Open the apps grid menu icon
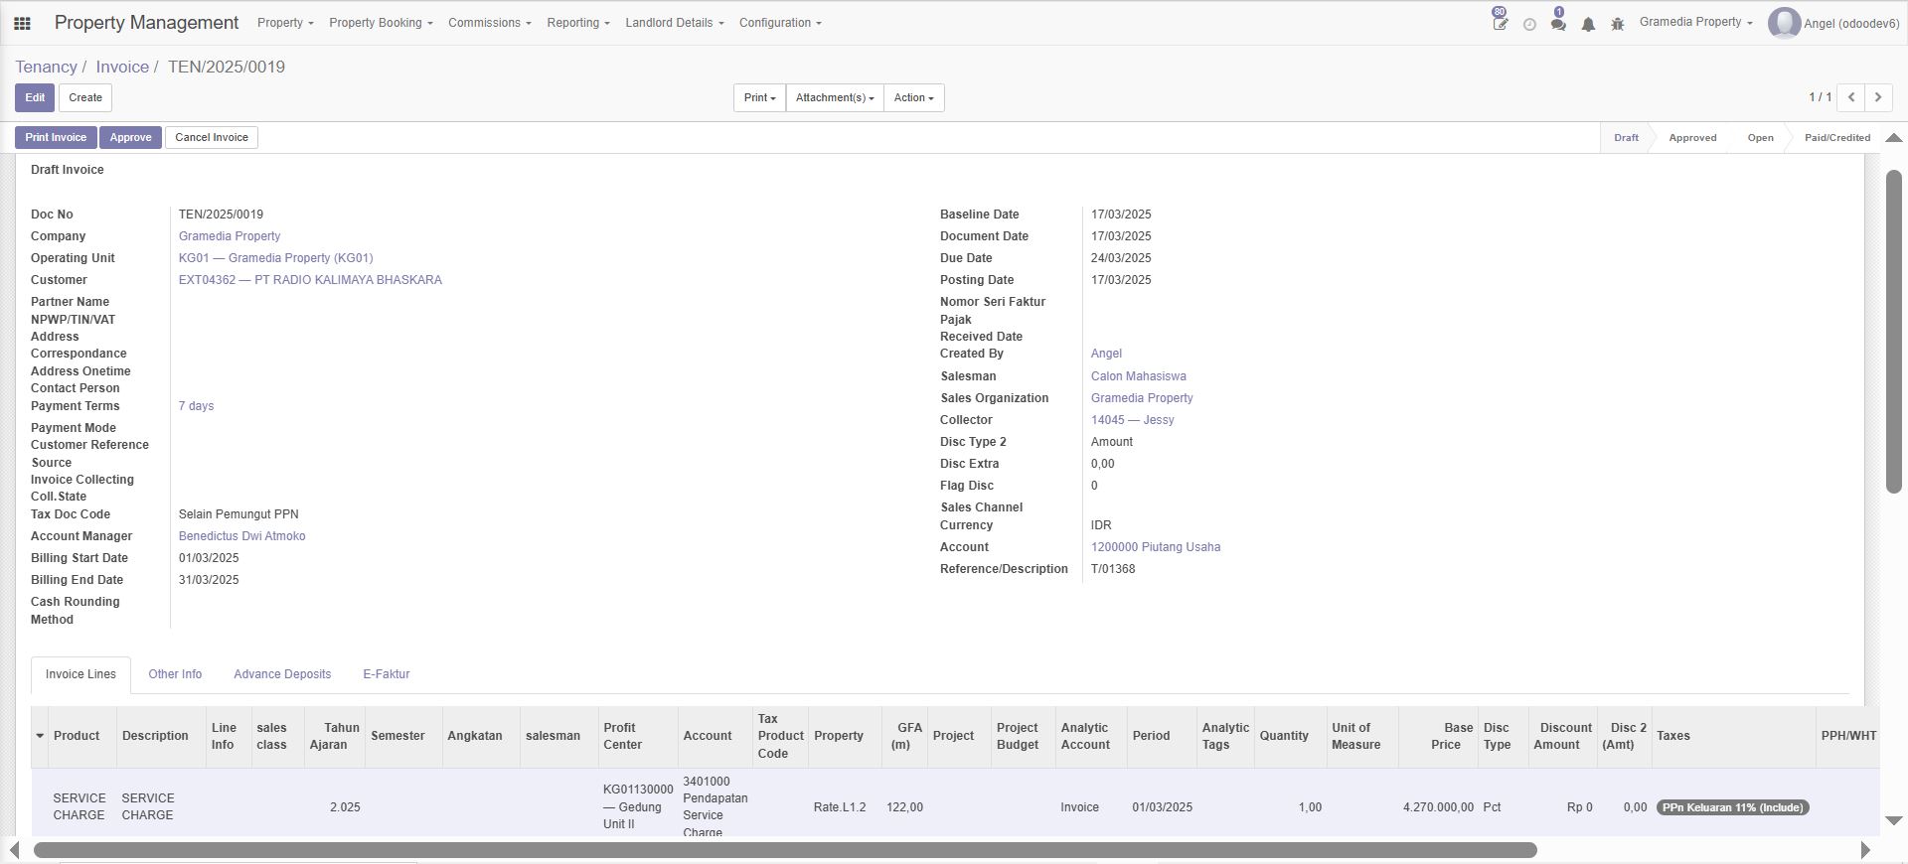The height and width of the screenshot is (864, 1908). click(x=22, y=23)
